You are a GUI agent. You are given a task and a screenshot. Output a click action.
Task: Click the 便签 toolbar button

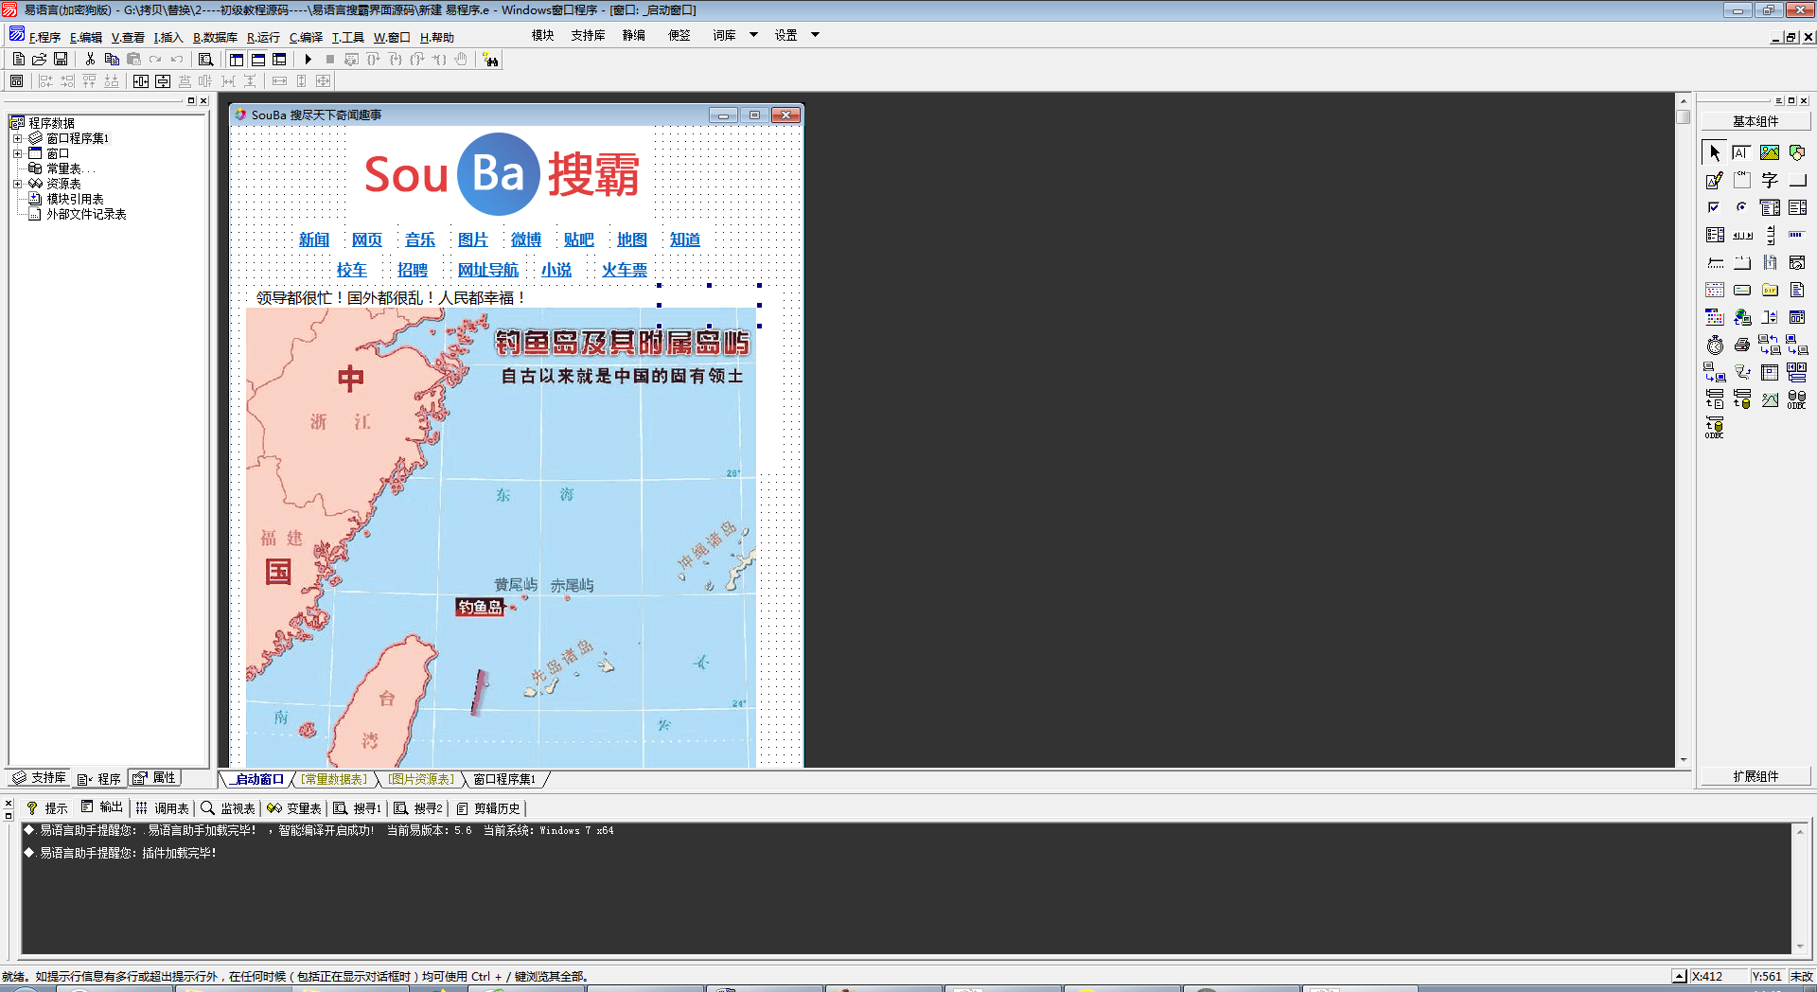pyautogui.click(x=679, y=35)
